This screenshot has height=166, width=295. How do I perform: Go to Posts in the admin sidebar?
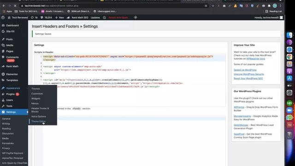pyautogui.click(x=9, y=39)
